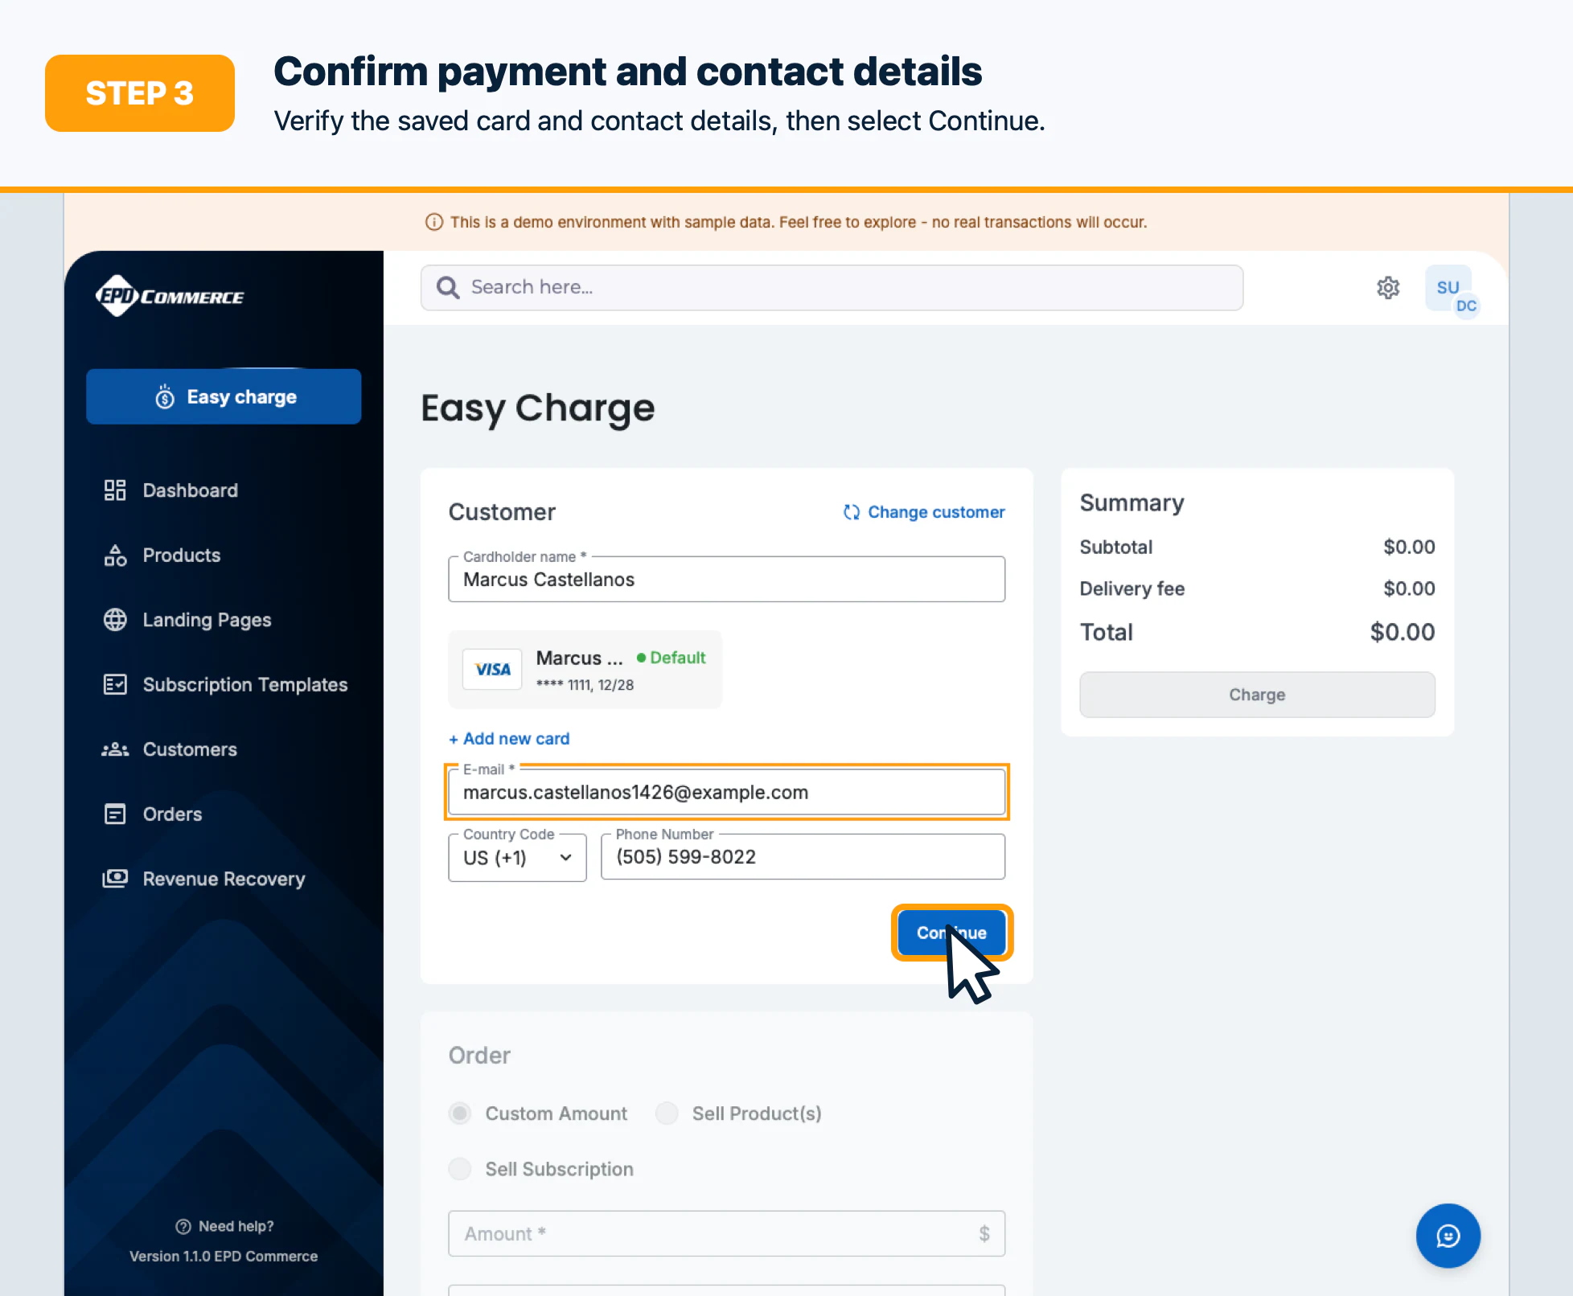Click the search magnifier icon
The image size is (1573, 1296).
[x=448, y=288]
